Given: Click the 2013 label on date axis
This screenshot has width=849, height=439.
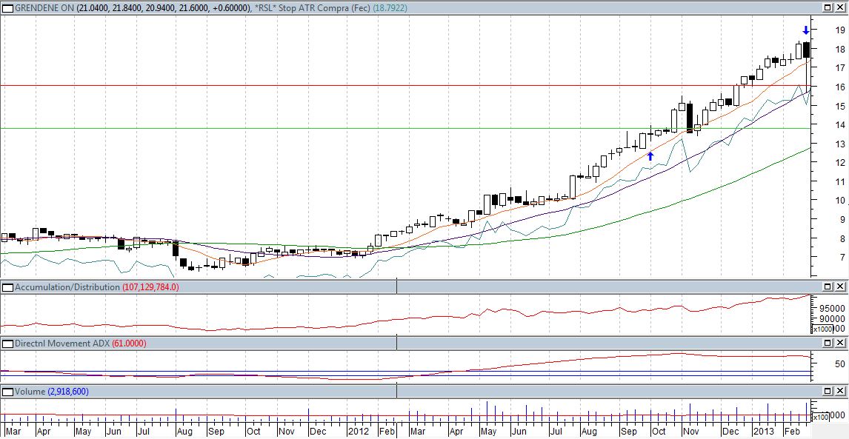Looking at the screenshot, I should [763, 431].
